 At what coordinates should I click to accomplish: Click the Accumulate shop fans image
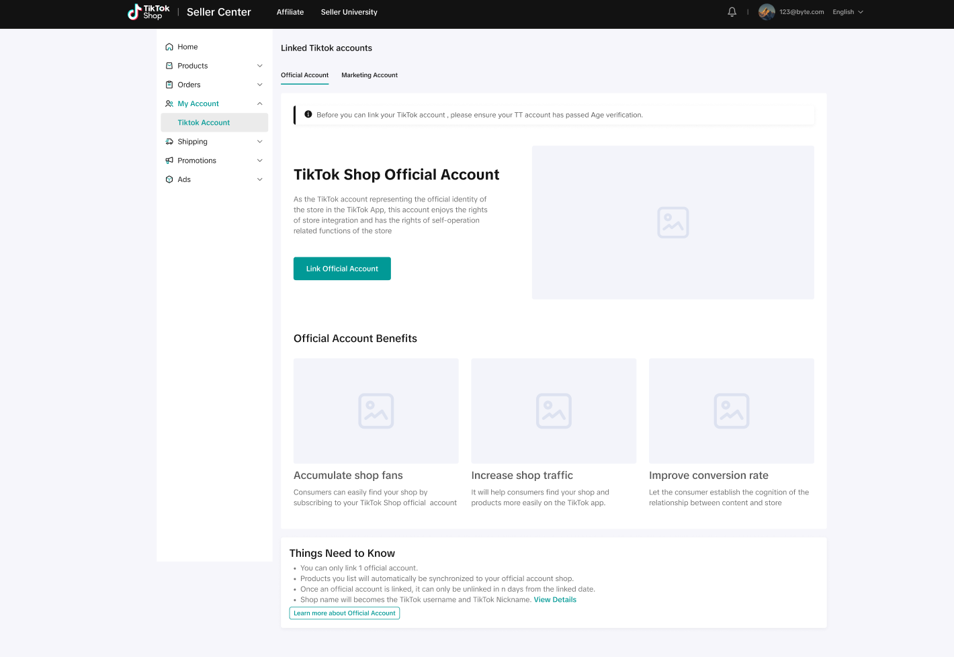point(376,411)
